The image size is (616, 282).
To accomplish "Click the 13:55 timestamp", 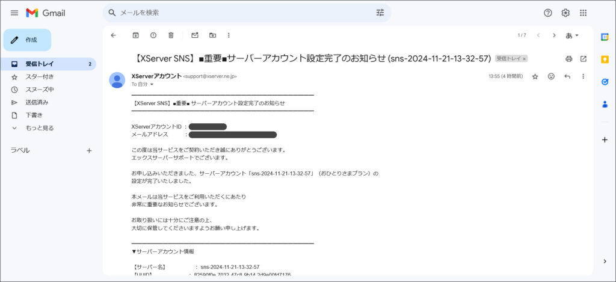I will click(505, 76).
